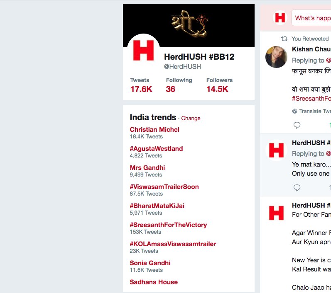Open the @HerdHUSH handle link
Image resolution: width=331 pixels, height=293 pixels.
click(x=182, y=67)
